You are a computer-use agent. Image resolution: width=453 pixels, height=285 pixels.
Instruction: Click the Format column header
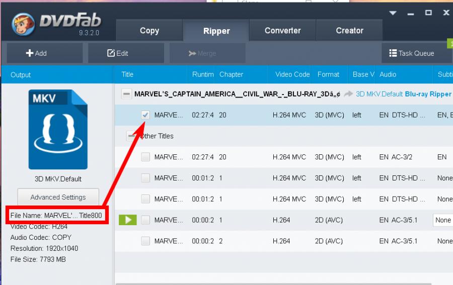point(329,74)
